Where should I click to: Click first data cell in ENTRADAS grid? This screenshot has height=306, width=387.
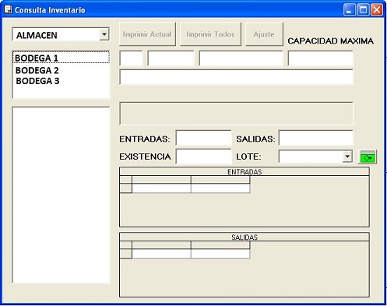pos(161,188)
